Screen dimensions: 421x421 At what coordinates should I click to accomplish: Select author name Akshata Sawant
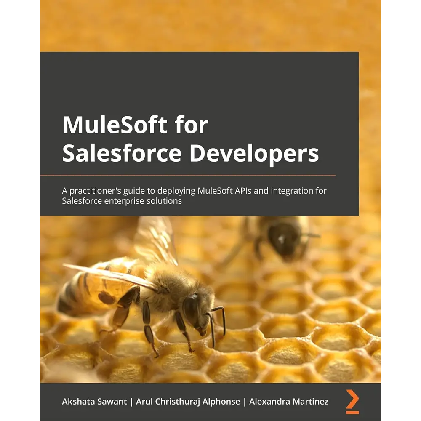coord(94,401)
